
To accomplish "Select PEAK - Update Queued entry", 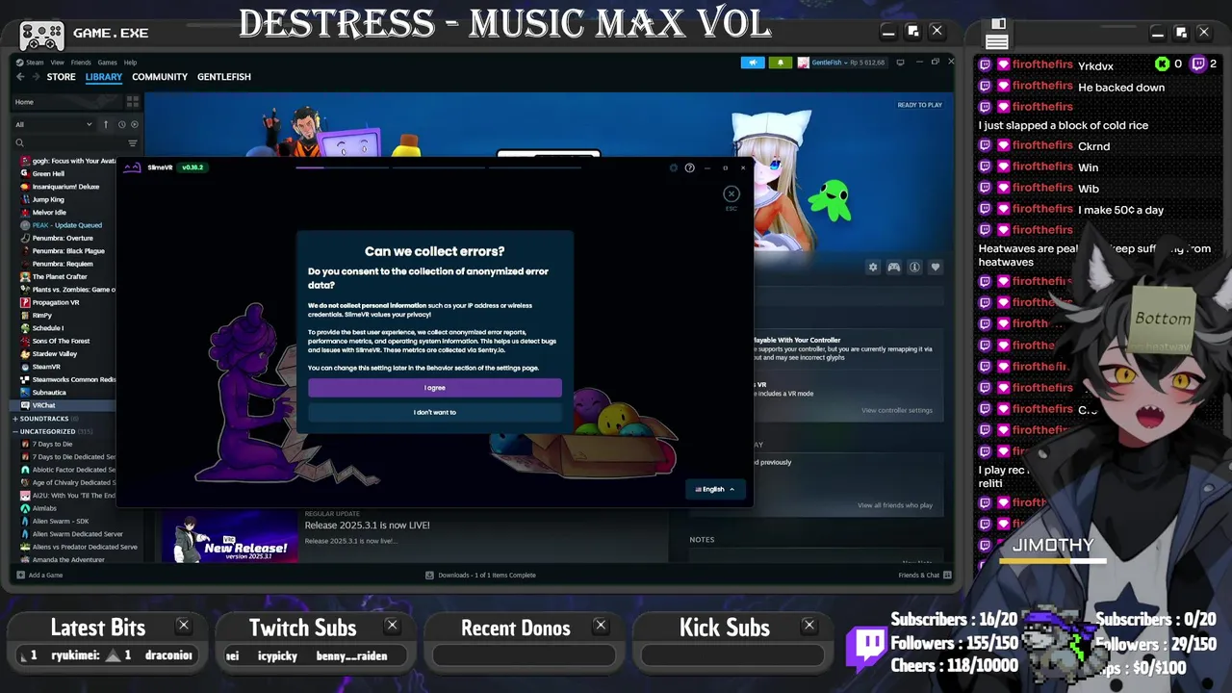I will coord(65,225).
